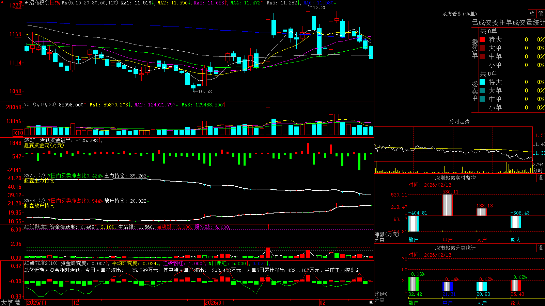This screenshot has width=545, height=306.
Task: Click the cyan 特大 sell order square
Action: click(482, 82)
